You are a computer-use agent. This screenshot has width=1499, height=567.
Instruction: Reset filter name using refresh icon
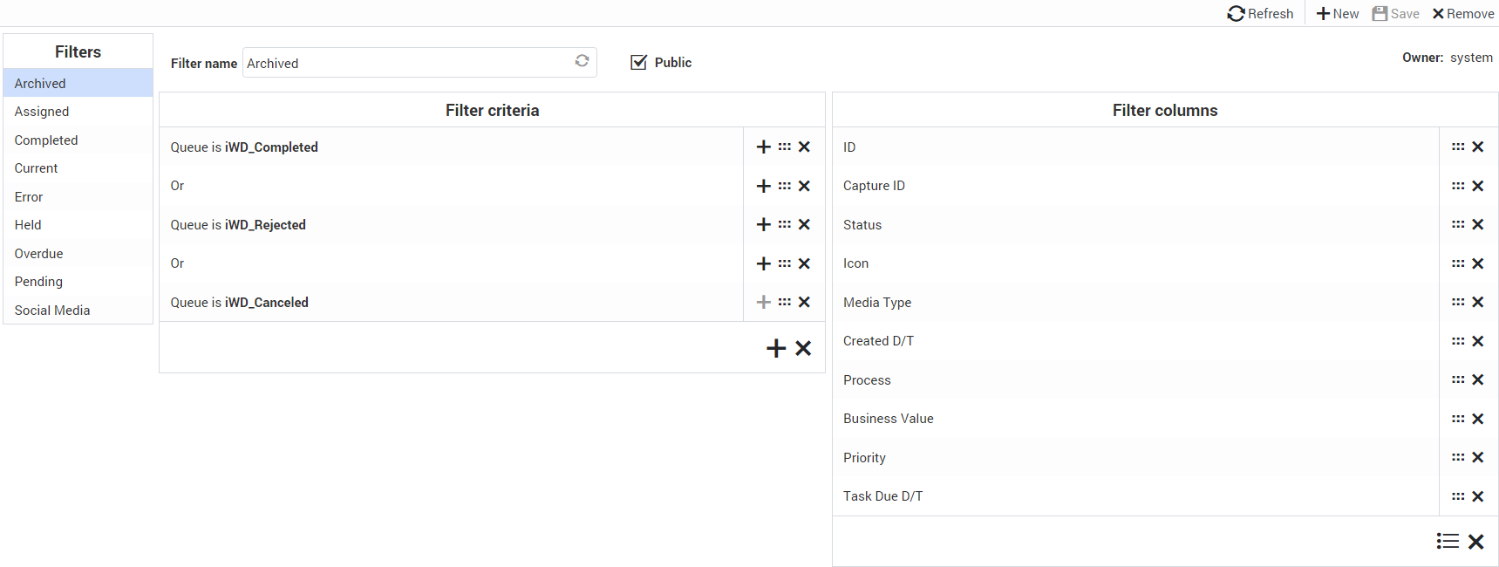(x=582, y=61)
